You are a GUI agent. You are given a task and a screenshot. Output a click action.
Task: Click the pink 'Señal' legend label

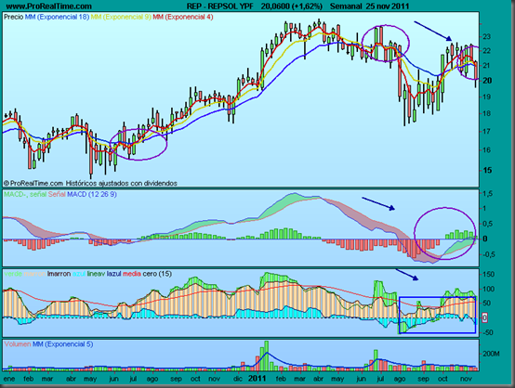point(57,194)
